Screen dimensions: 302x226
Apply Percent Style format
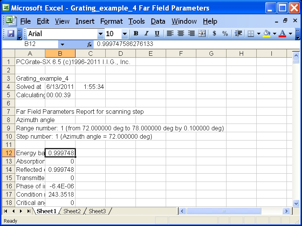tap(225, 34)
